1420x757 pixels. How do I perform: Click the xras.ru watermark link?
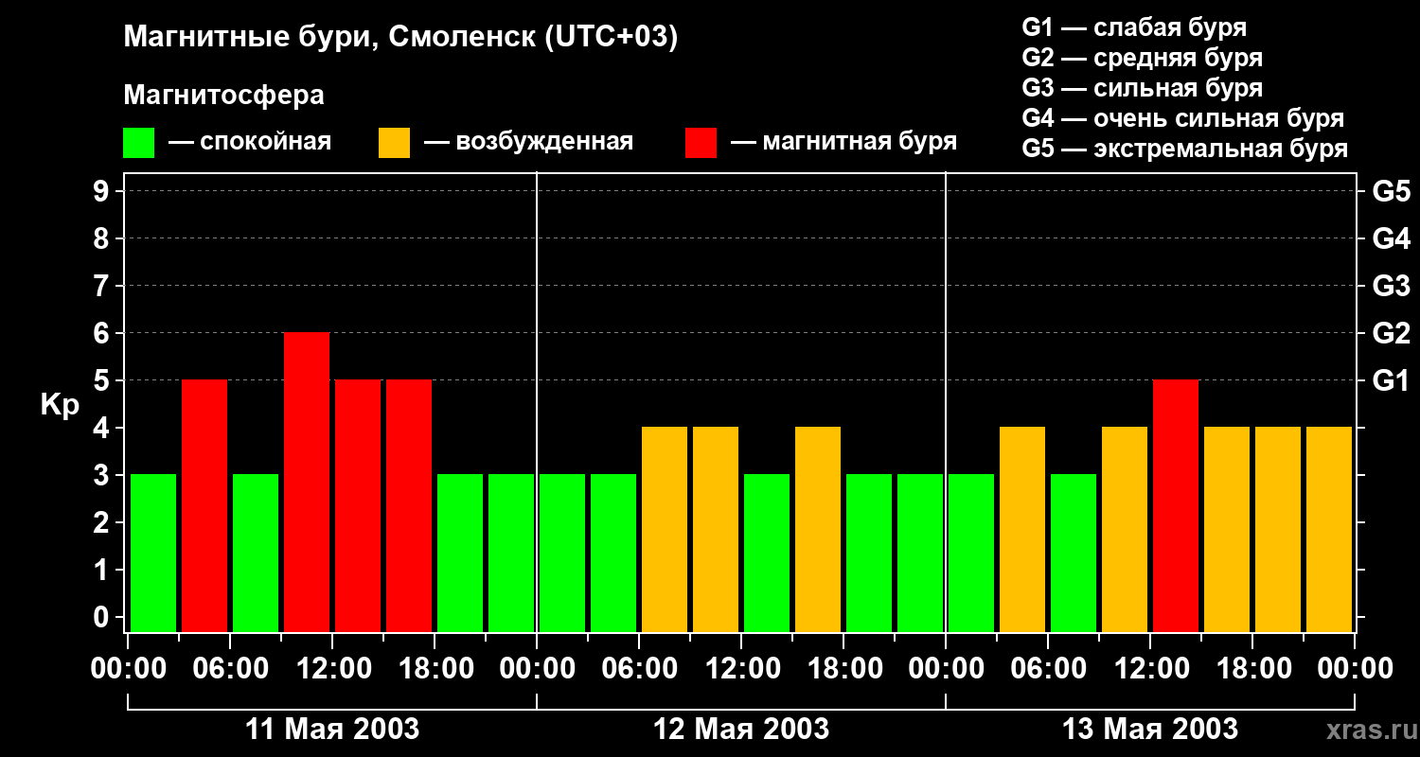point(1368,730)
